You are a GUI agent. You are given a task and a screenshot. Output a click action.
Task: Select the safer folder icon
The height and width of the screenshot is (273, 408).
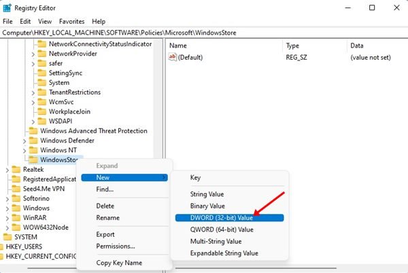coord(41,63)
